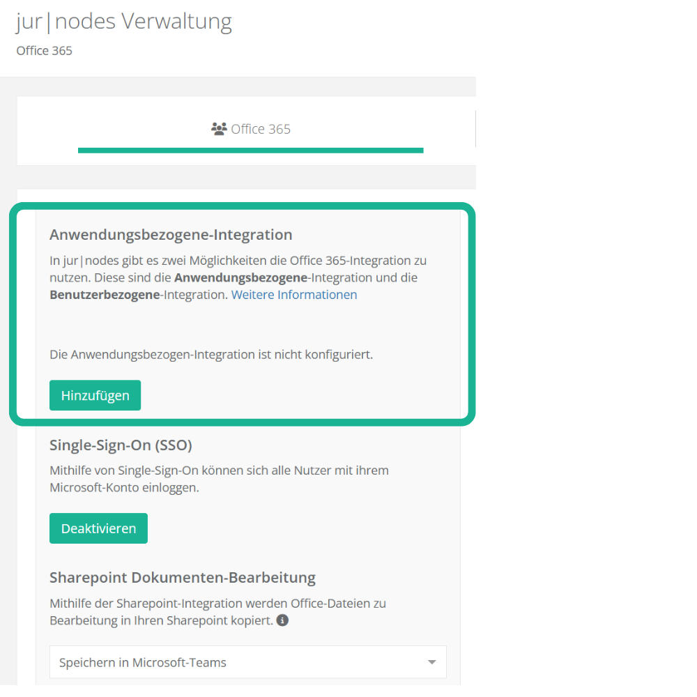
Task: Click the Office 365 subtitle under the title
Action: point(44,51)
